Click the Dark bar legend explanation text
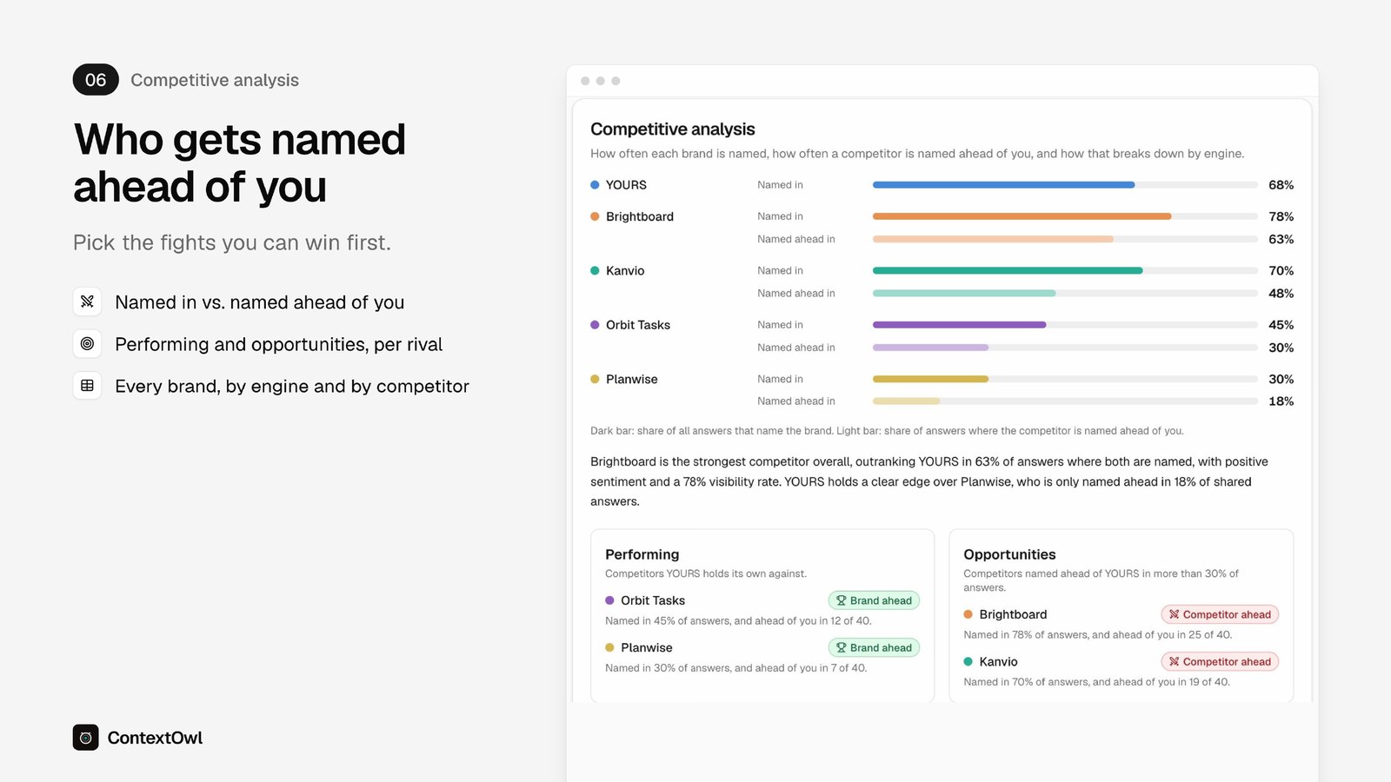This screenshot has height=782, width=1391. (887, 431)
